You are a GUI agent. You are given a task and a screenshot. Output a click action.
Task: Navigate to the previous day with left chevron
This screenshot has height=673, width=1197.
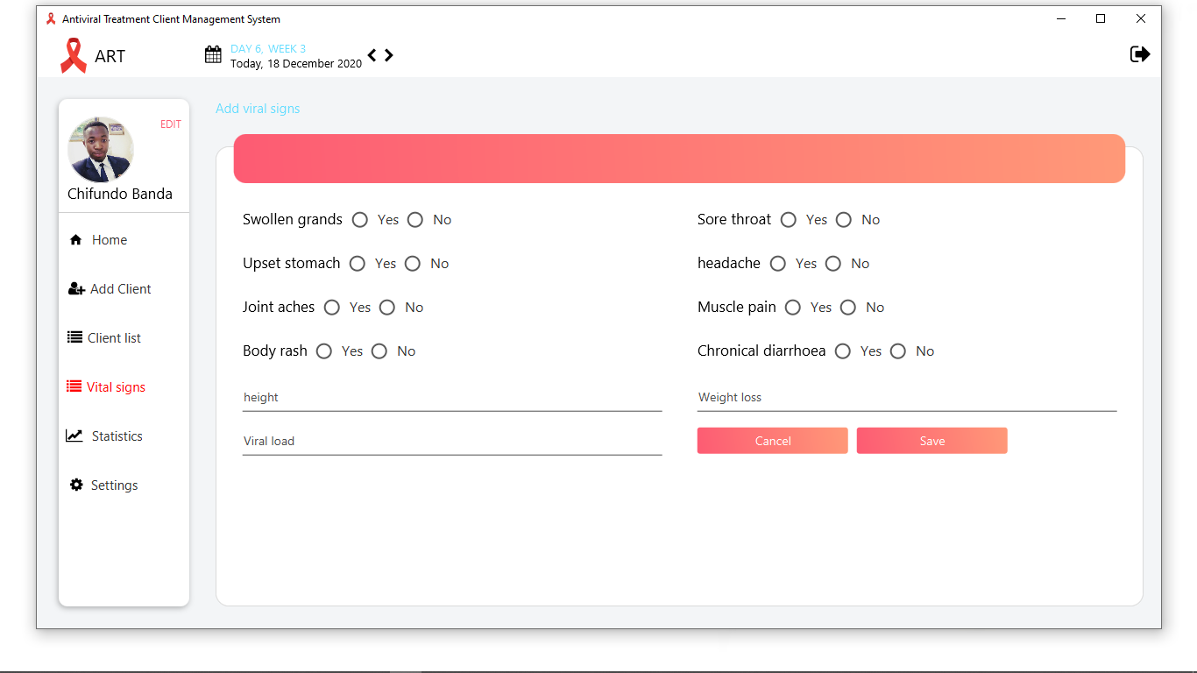click(372, 54)
